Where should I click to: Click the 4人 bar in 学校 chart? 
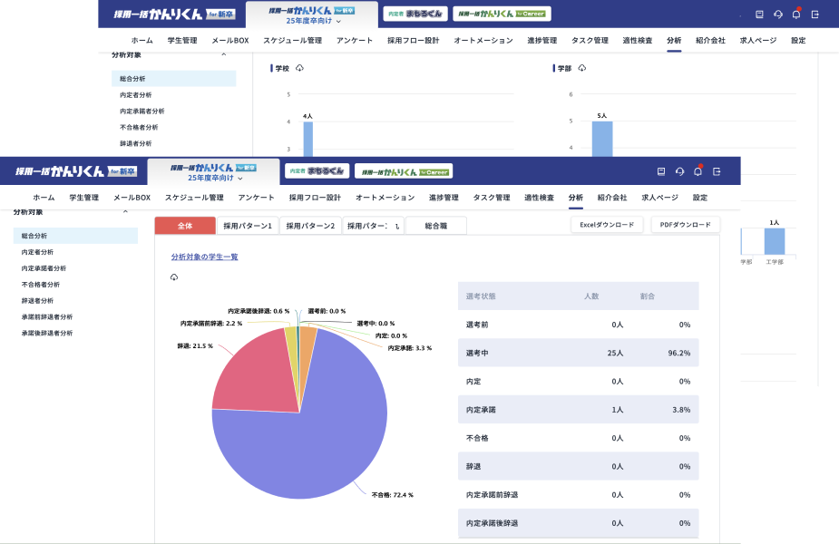[x=308, y=139]
